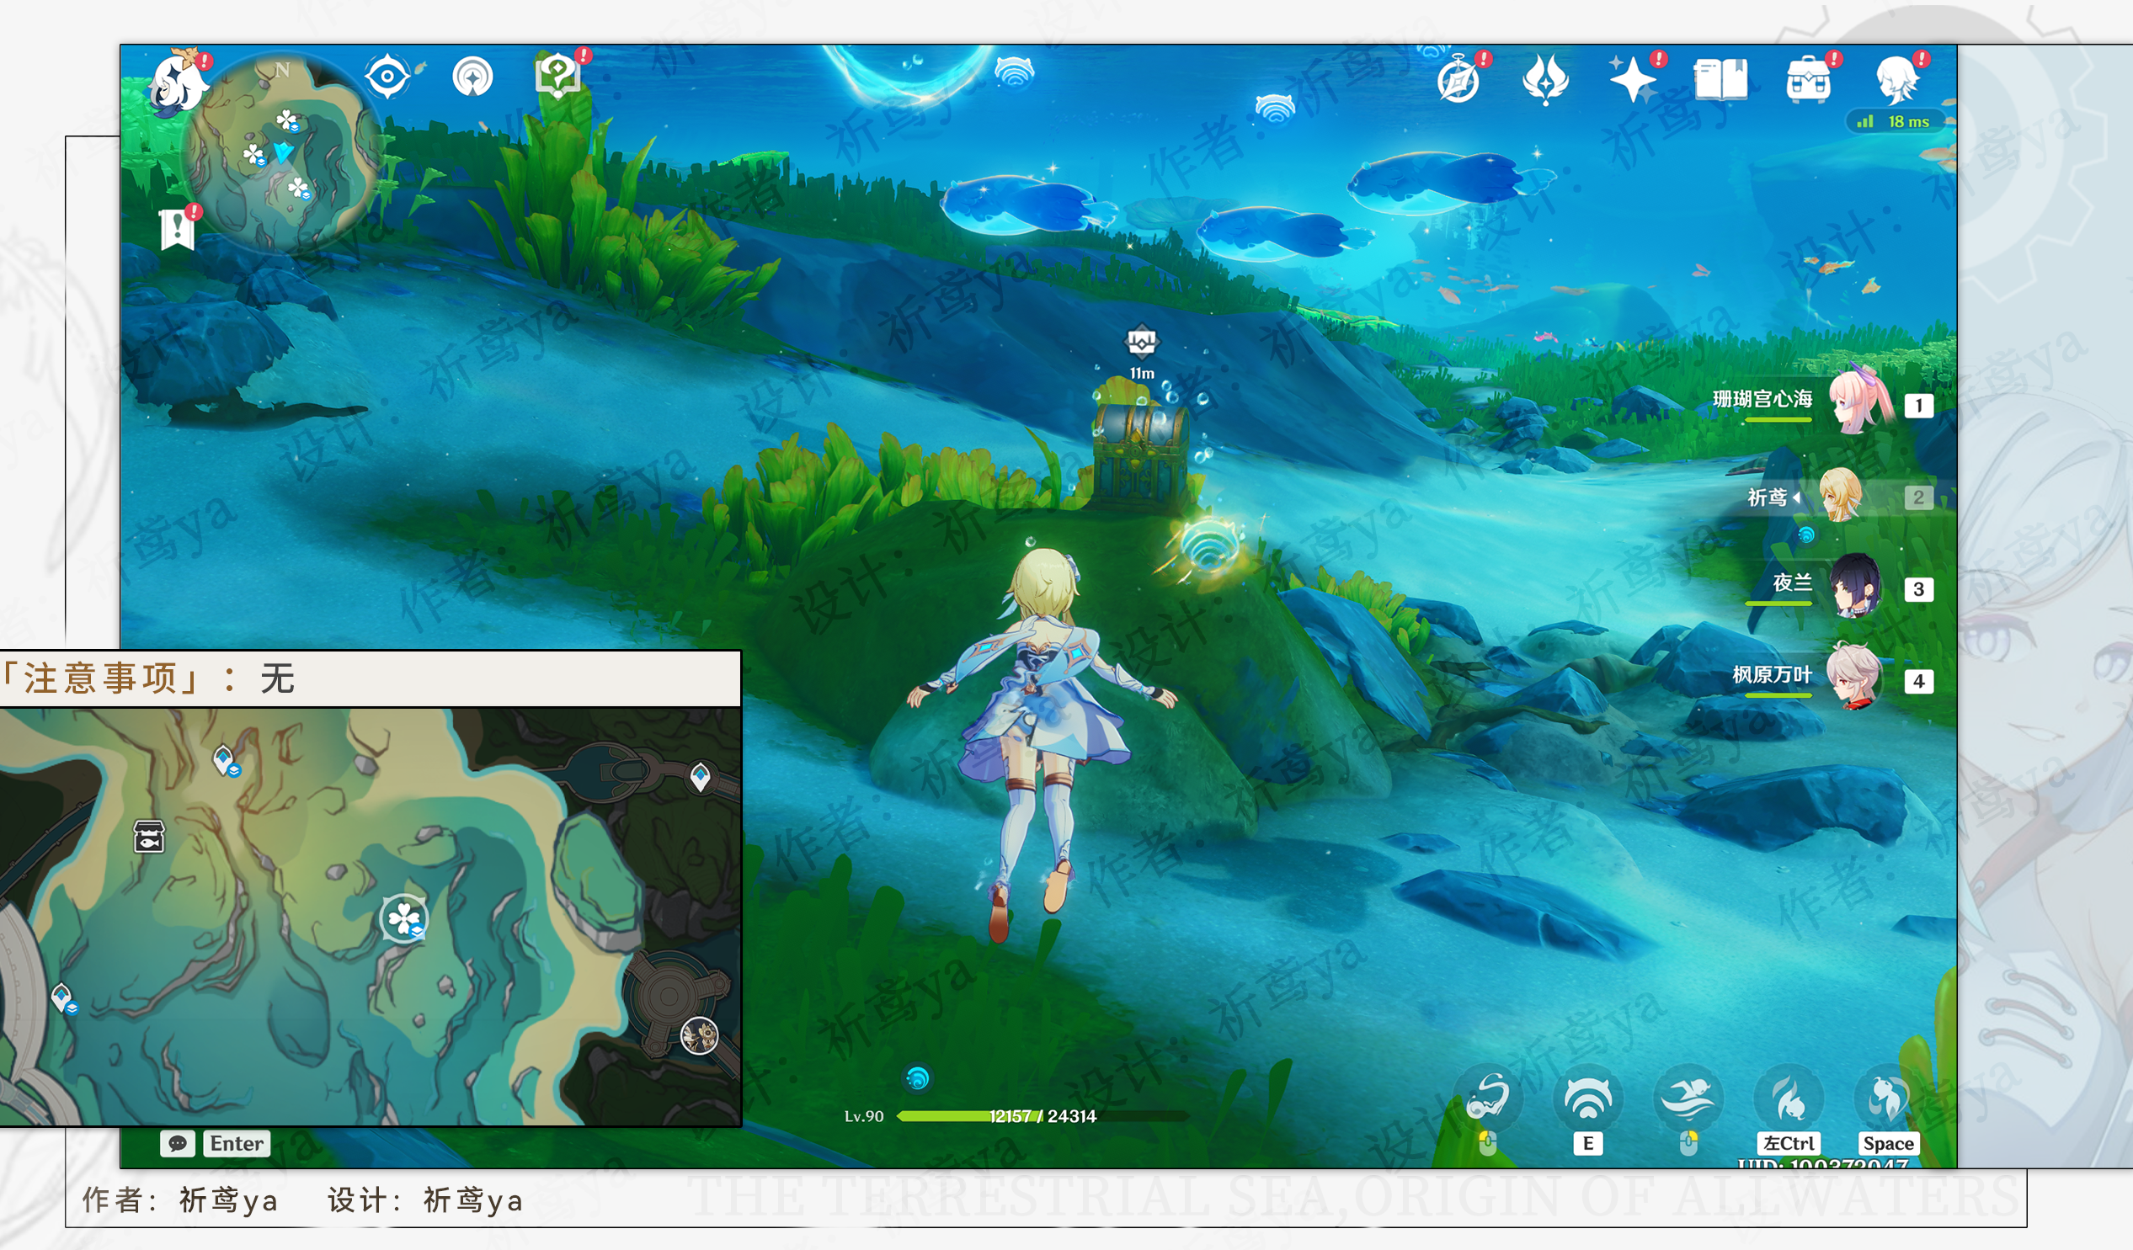The height and width of the screenshot is (1250, 2133).
Task: Click the sonar shell icon floating near the top center
Action: pos(1014,71)
